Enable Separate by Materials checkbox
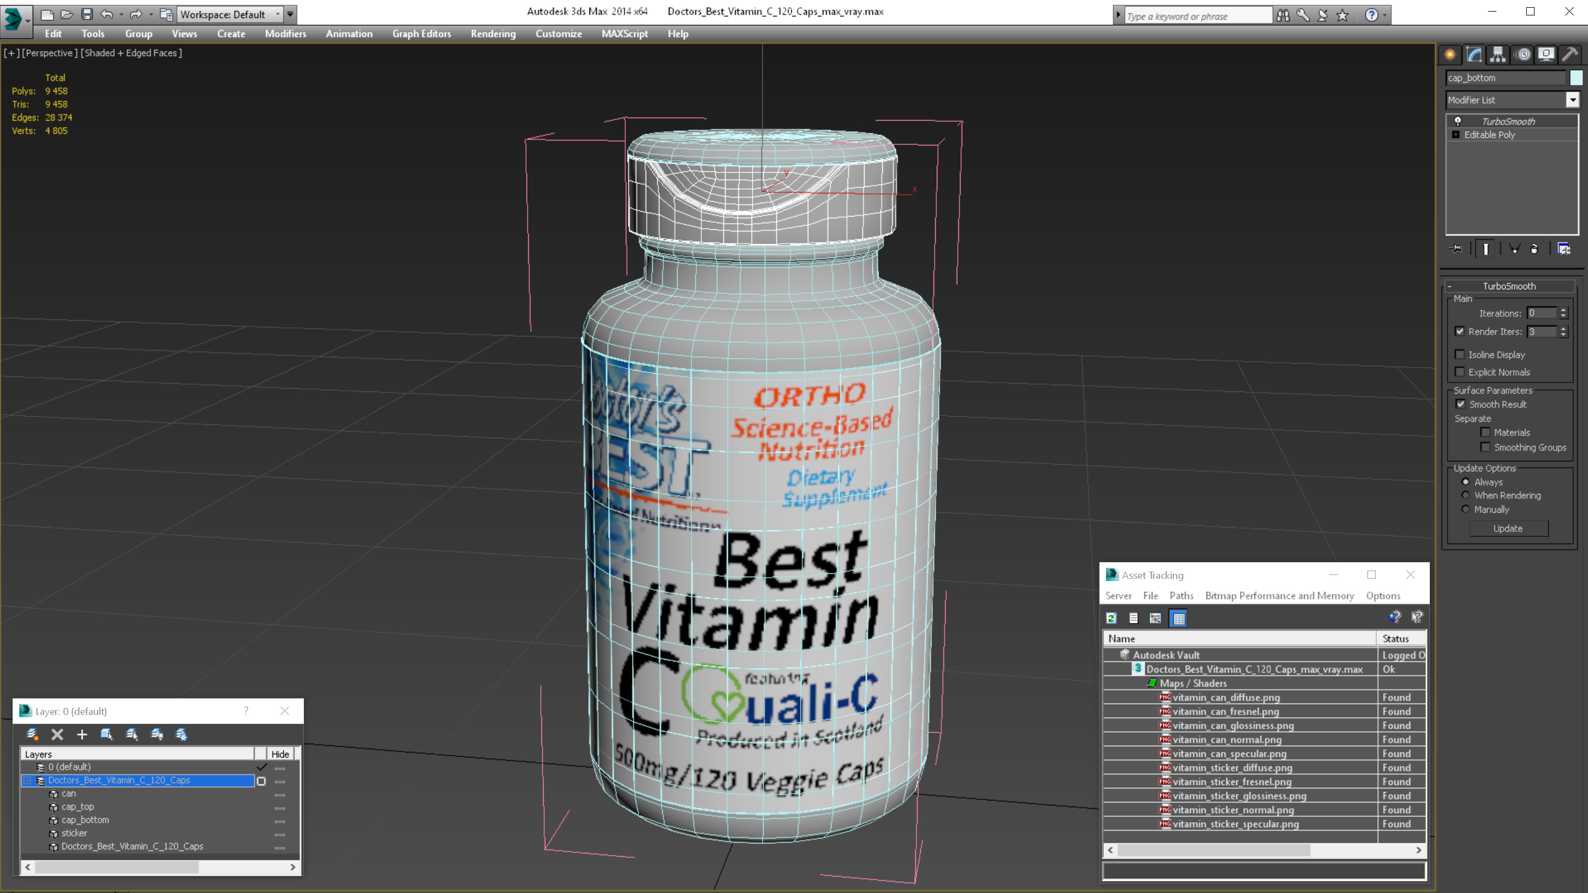1588x893 pixels. pos(1485,432)
